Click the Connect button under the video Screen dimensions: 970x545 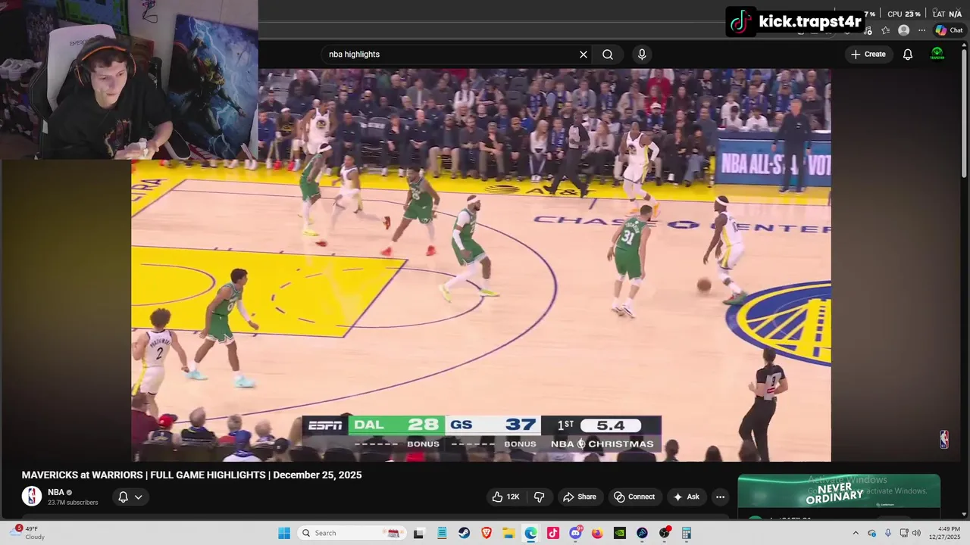[x=634, y=497]
